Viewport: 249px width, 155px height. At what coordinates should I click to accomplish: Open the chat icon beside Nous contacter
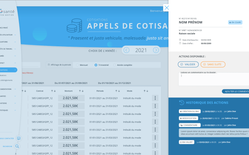tap(19, 138)
